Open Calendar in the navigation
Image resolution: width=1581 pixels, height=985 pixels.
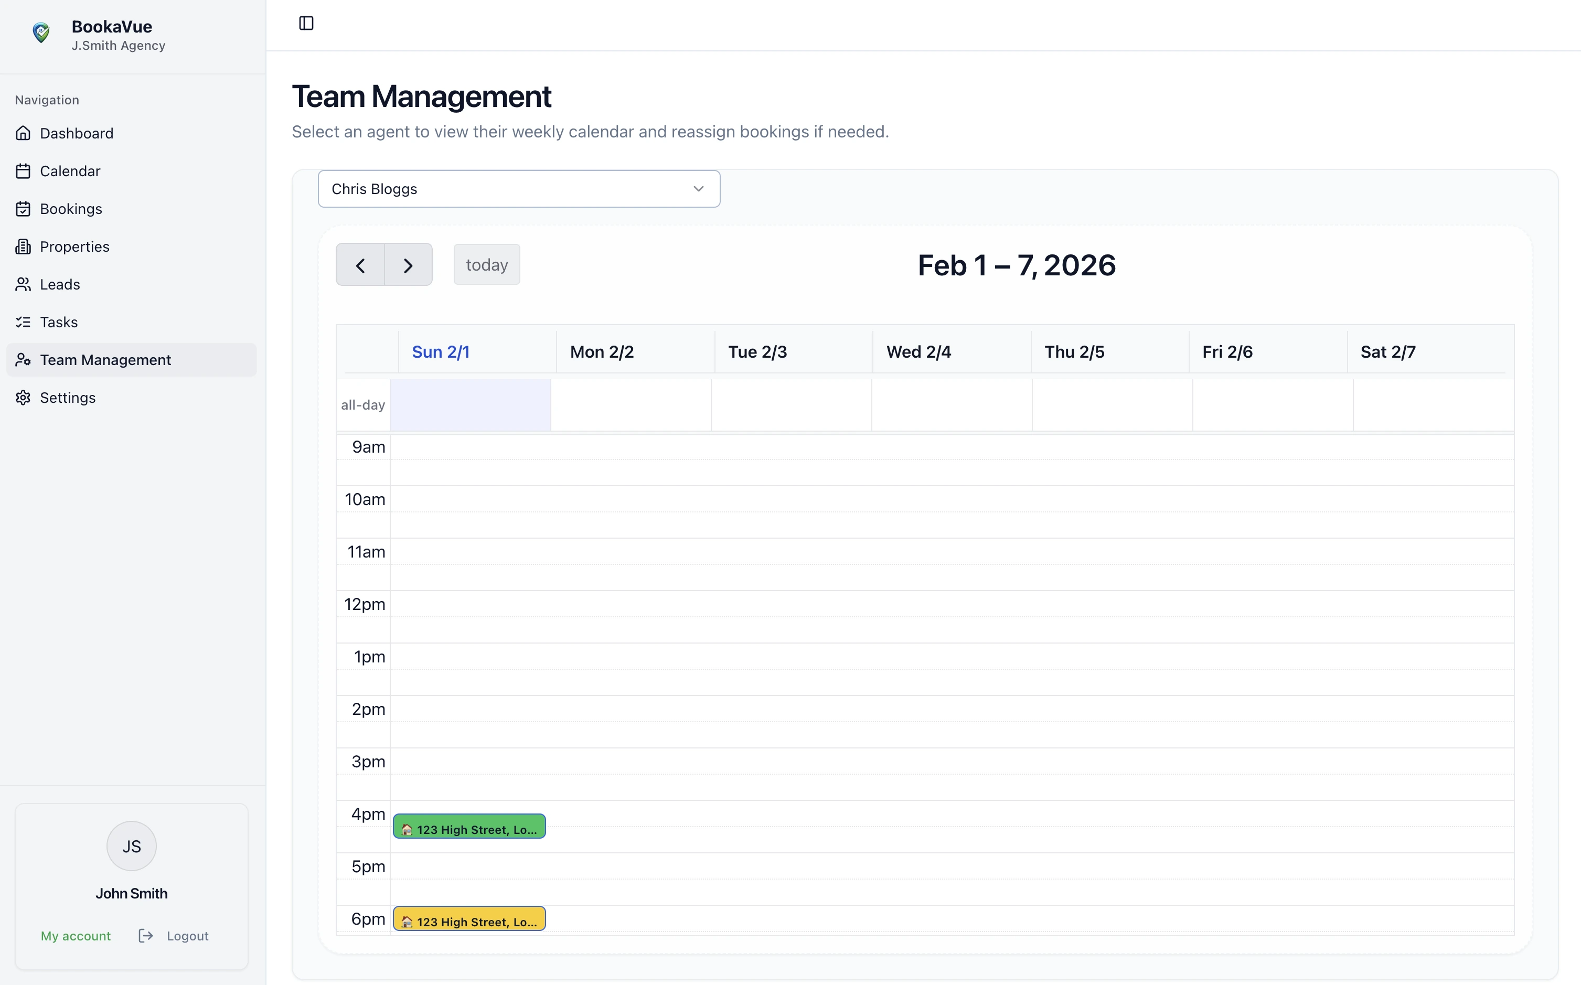pos(70,172)
